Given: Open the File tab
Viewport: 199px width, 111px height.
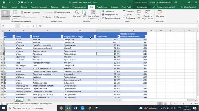Looking at the screenshot, I should pyautogui.click(x=4, y=7).
